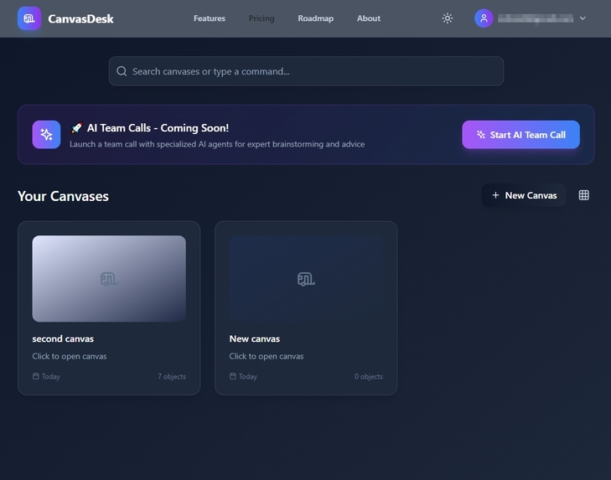Go to the Pricing page
This screenshot has height=480, width=611.
[x=261, y=18]
